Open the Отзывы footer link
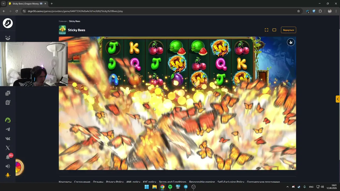Screen dimensions: 340x191 tap(98, 182)
